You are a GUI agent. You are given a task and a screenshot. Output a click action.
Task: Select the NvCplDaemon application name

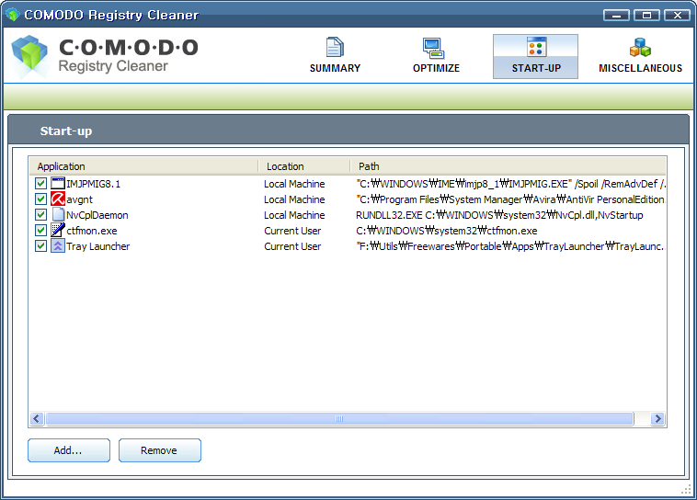[x=97, y=215]
